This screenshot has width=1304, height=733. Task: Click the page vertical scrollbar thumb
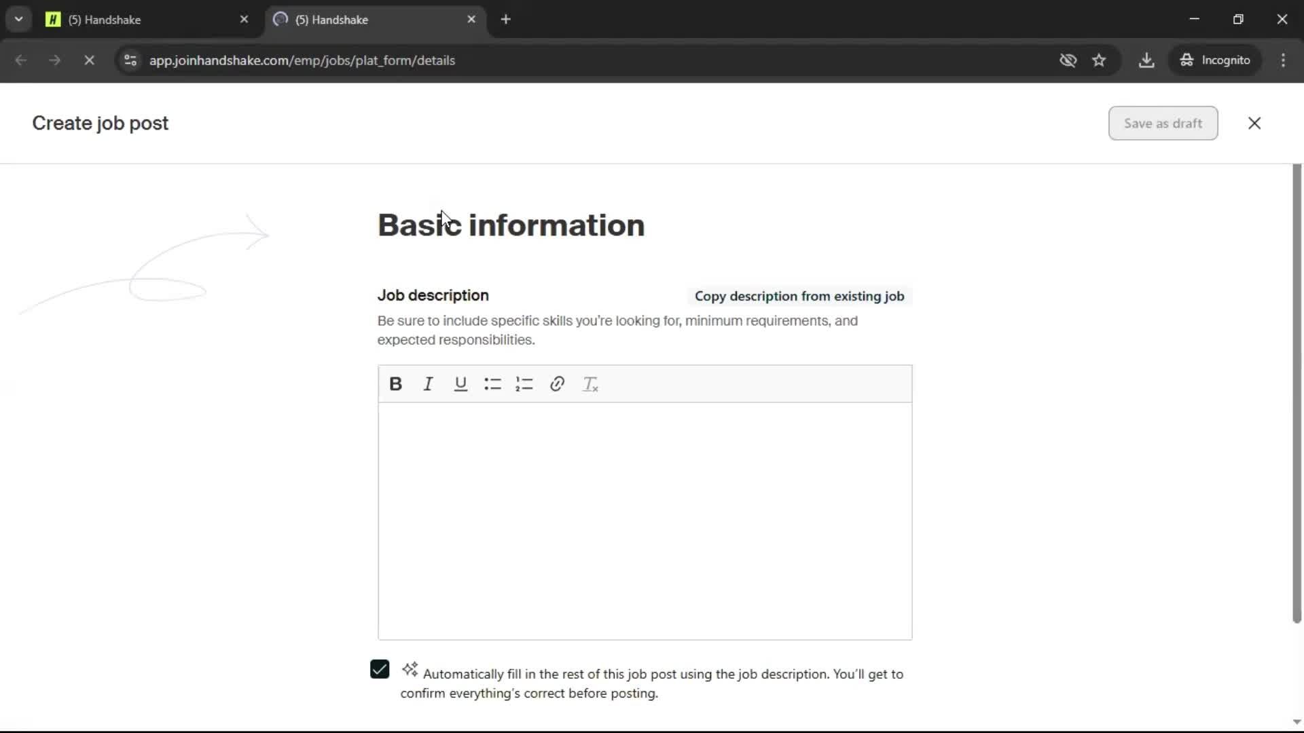coord(1297,394)
